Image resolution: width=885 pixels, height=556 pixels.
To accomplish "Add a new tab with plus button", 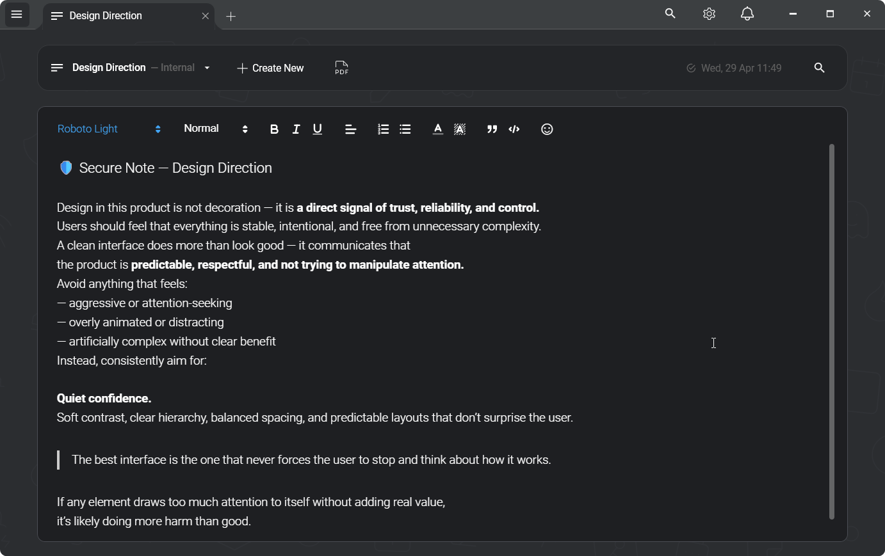I will (x=231, y=17).
